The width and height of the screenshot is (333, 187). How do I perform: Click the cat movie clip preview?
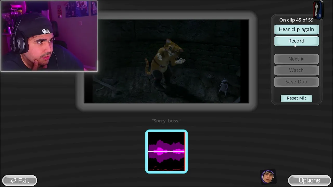pyautogui.click(x=166, y=61)
